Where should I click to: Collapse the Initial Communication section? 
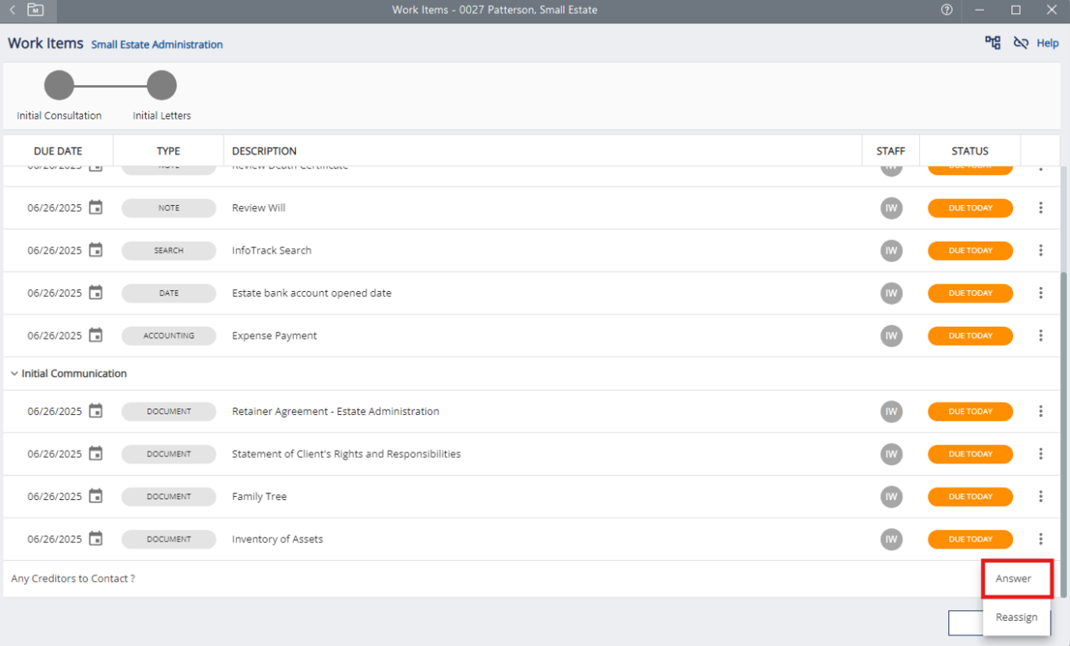tap(14, 374)
